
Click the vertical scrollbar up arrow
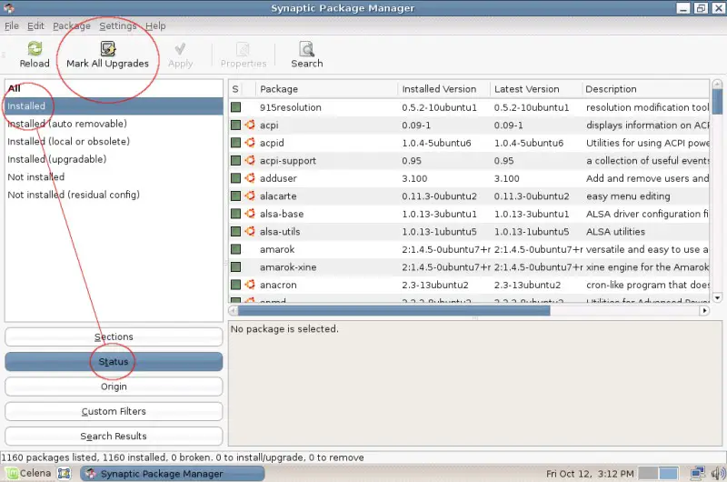pyautogui.click(x=717, y=84)
